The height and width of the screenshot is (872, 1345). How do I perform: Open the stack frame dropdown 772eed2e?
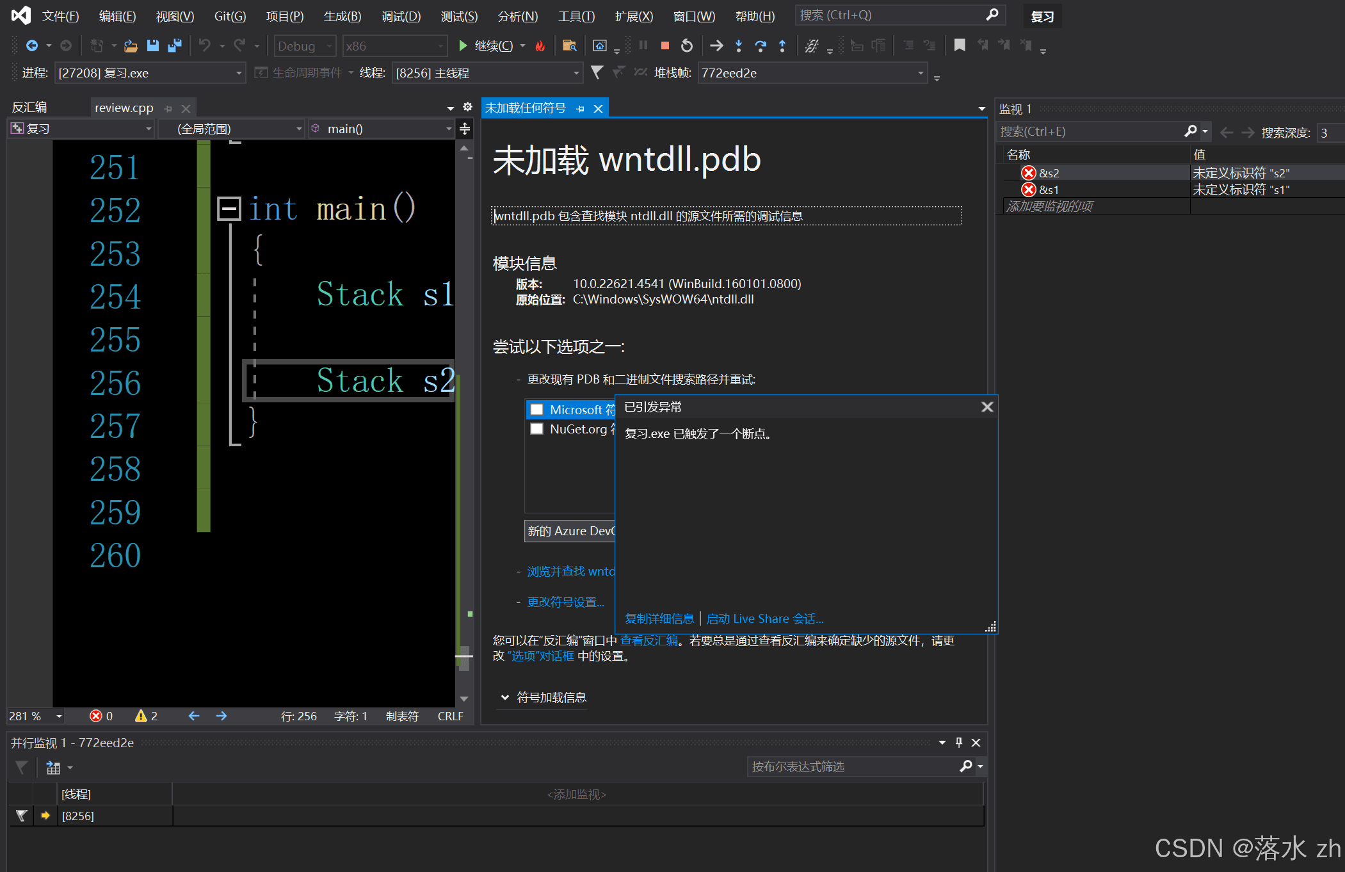pyautogui.click(x=812, y=73)
